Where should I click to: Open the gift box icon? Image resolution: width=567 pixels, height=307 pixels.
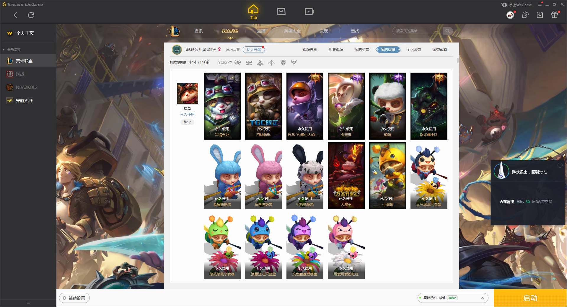(x=555, y=15)
